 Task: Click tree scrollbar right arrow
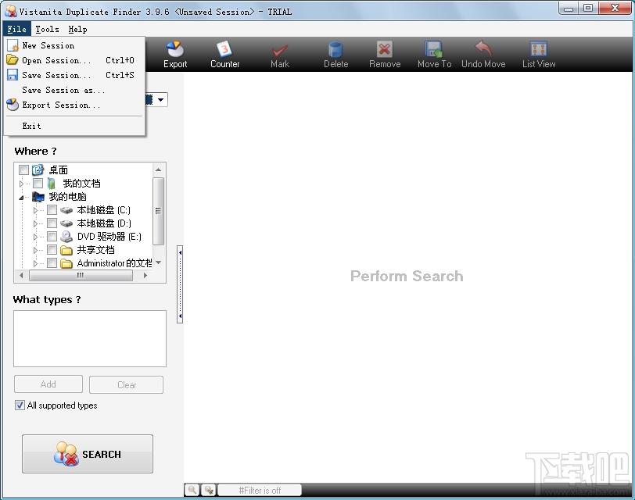tap(145, 276)
